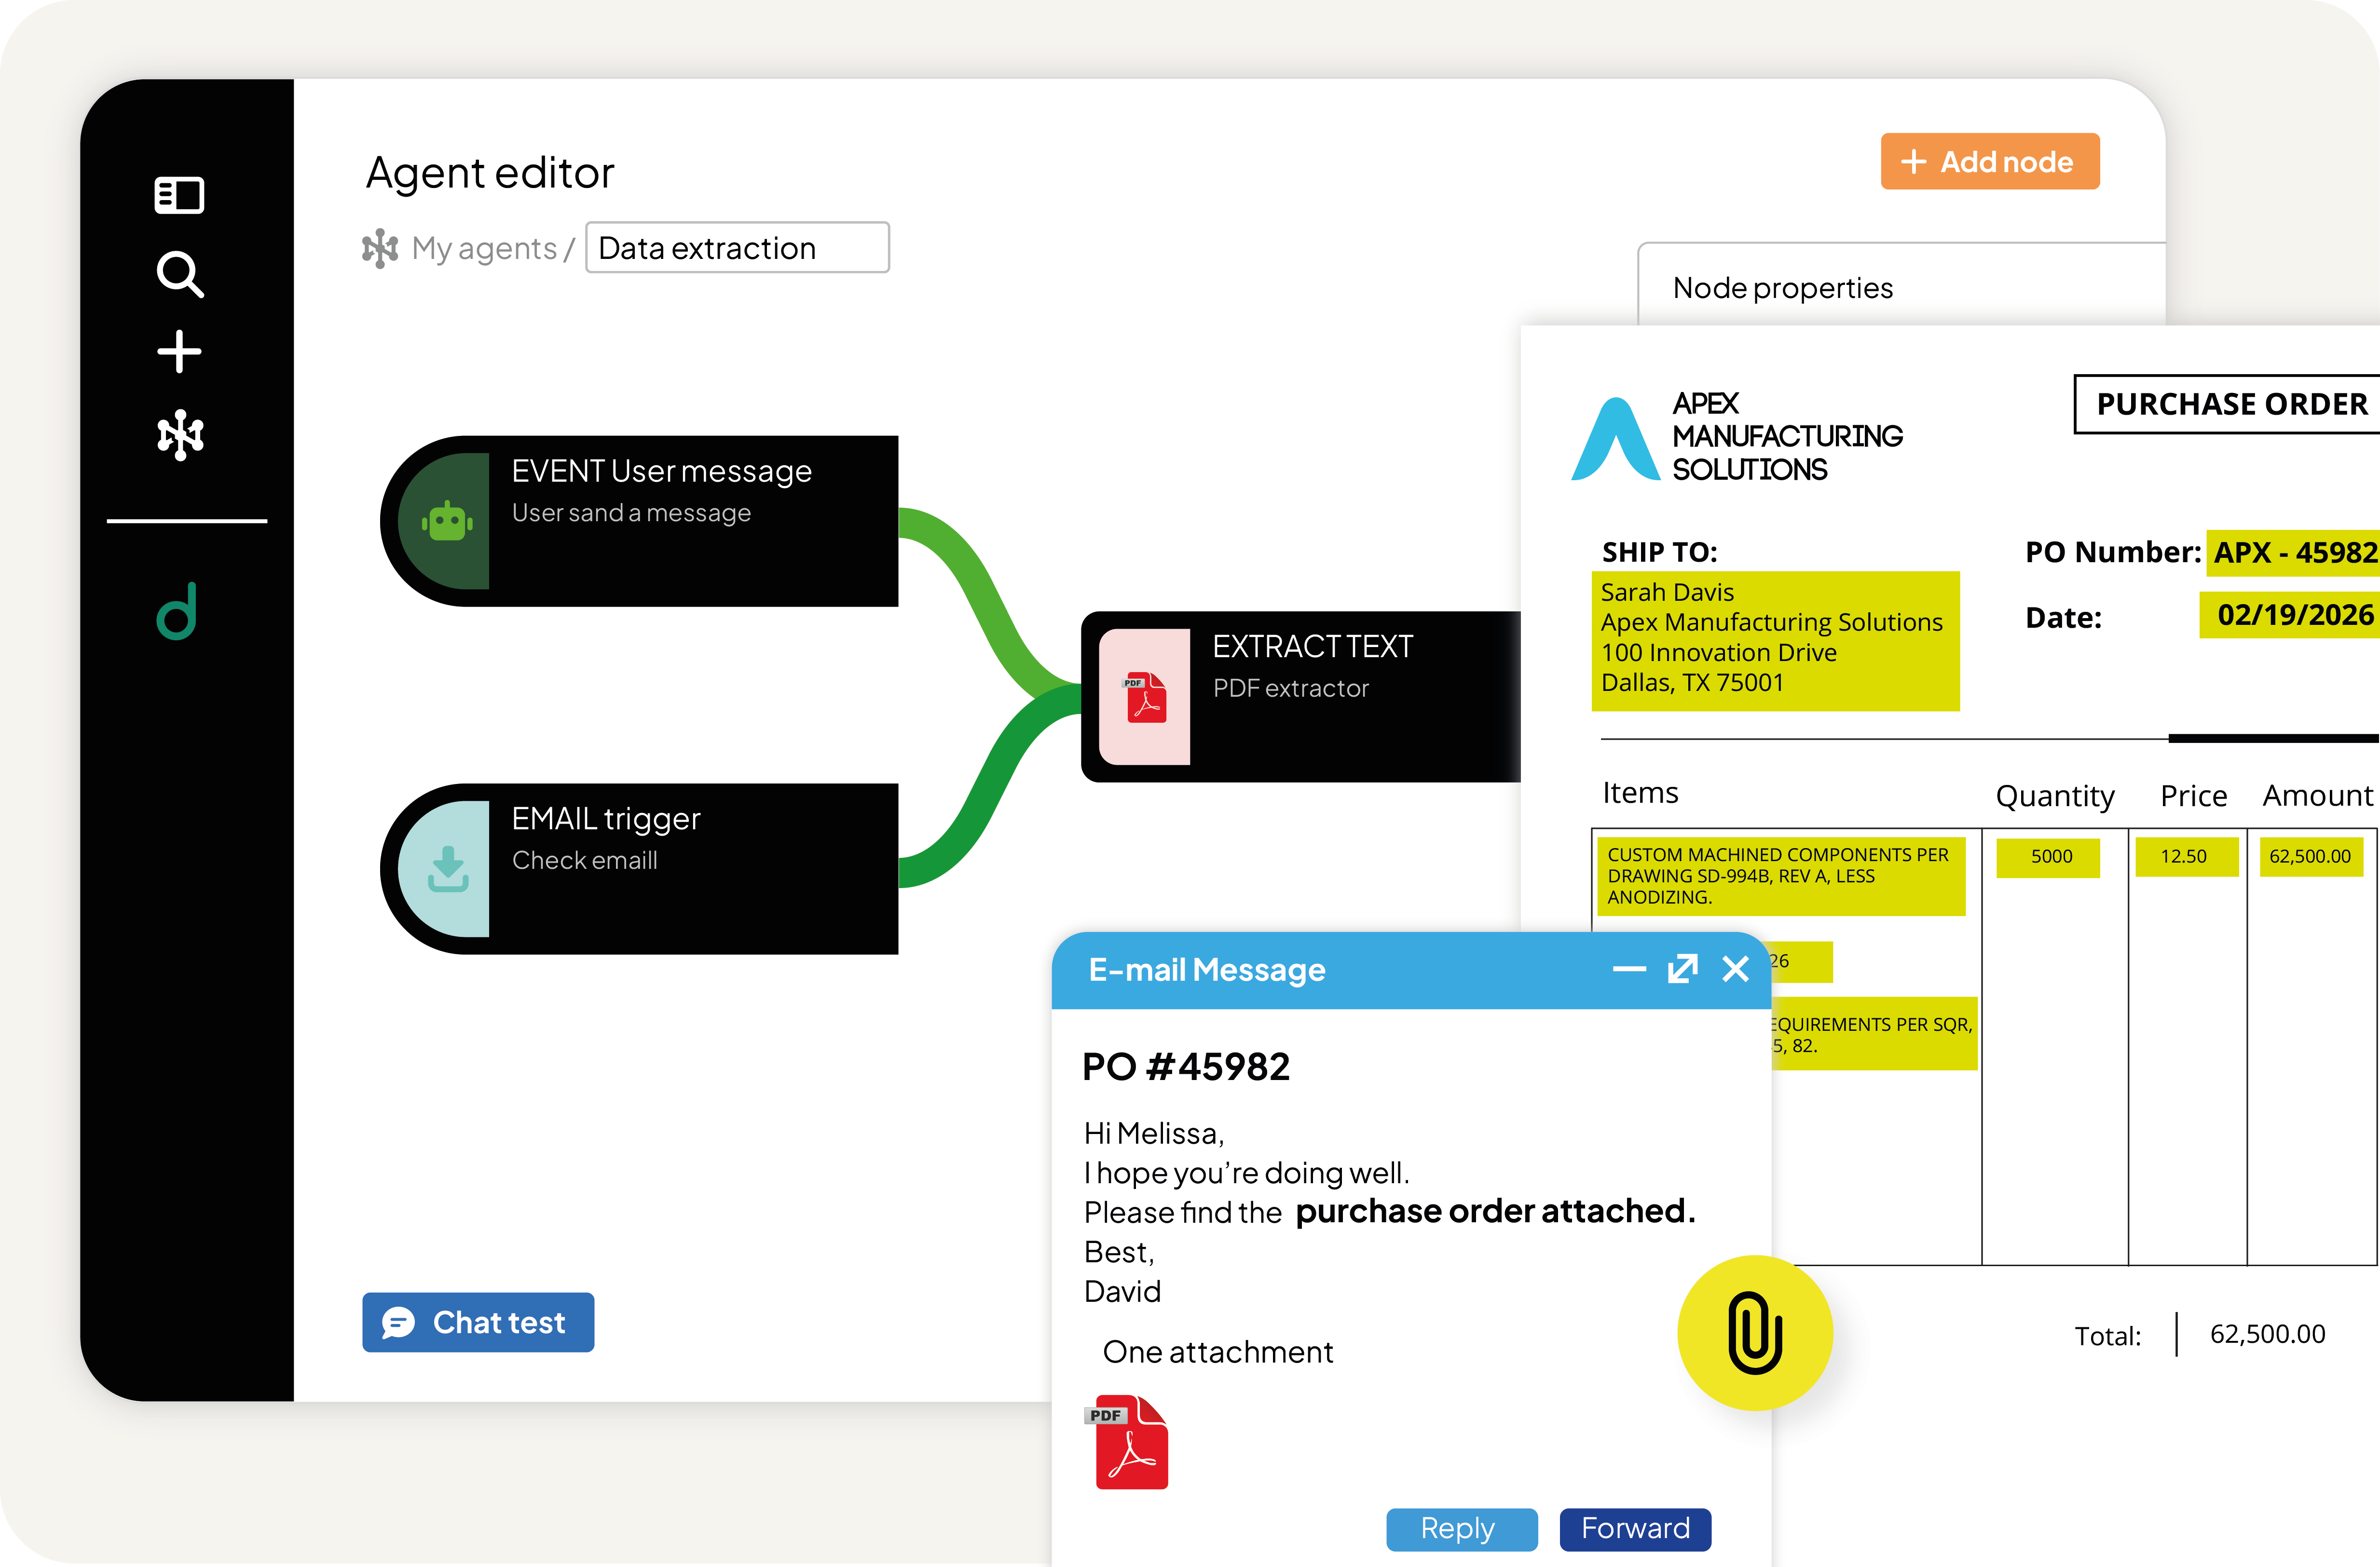Viewport: 2380px width, 1567px height.
Task: Click the Agent editor heading
Action: tap(490, 172)
